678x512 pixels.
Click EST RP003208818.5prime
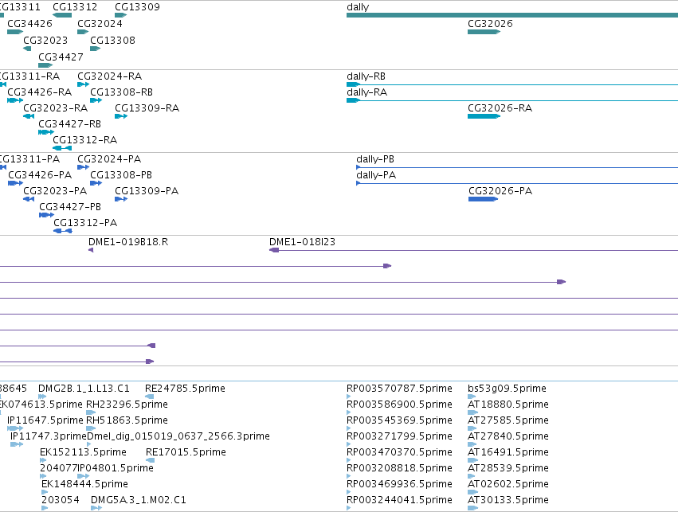tap(348, 476)
